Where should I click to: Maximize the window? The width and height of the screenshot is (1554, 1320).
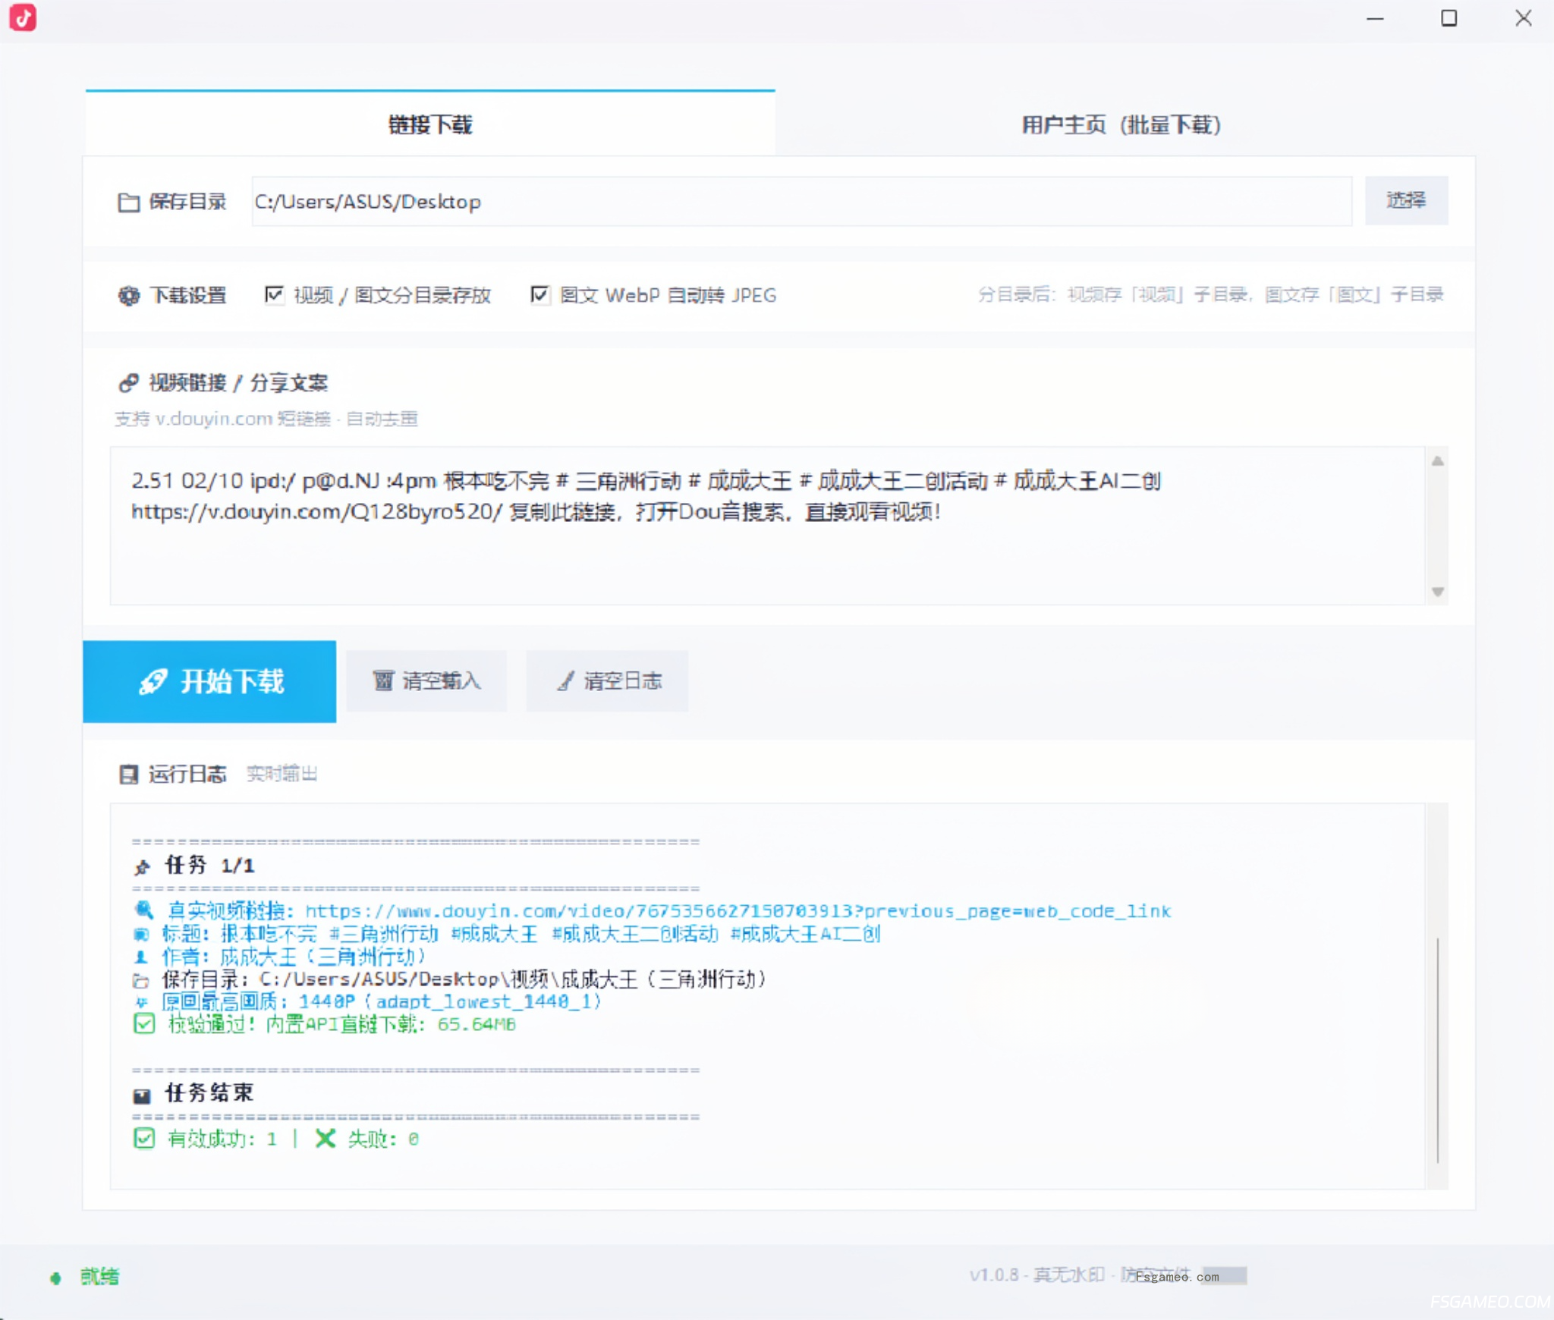click(x=1449, y=18)
